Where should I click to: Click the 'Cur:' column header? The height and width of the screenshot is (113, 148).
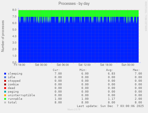tap(56, 70)
